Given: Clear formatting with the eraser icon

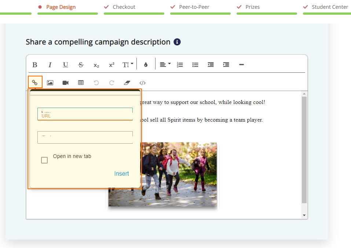Looking at the screenshot, I should (x=127, y=83).
